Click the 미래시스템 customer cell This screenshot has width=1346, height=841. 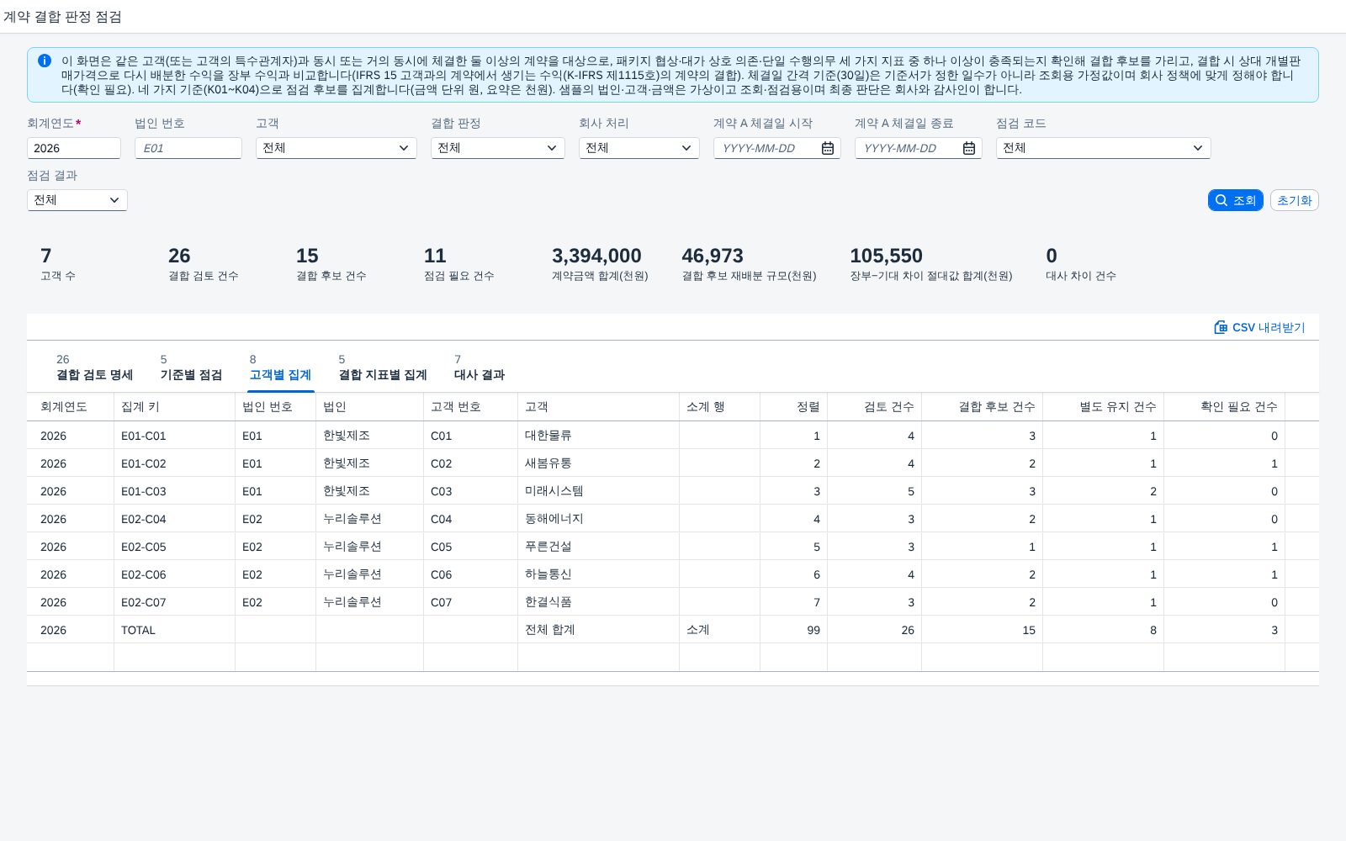(599, 491)
